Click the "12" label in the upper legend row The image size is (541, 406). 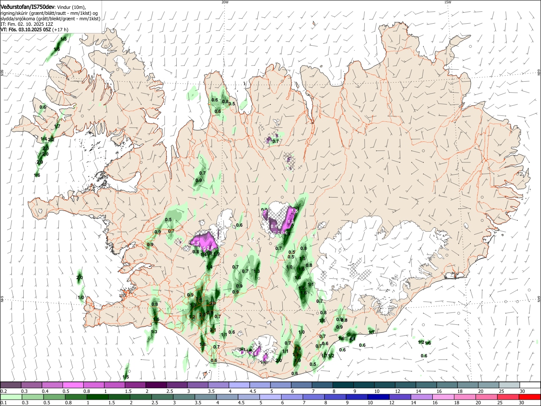click(398, 391)
